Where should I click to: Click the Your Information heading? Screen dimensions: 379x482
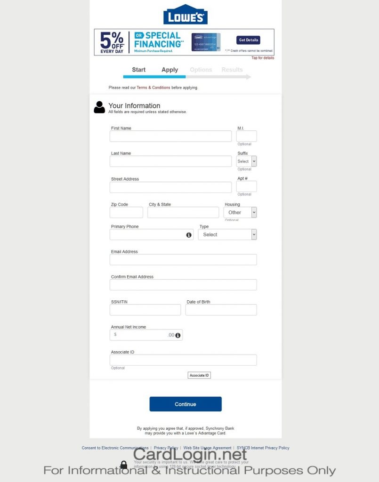point(134,106)
